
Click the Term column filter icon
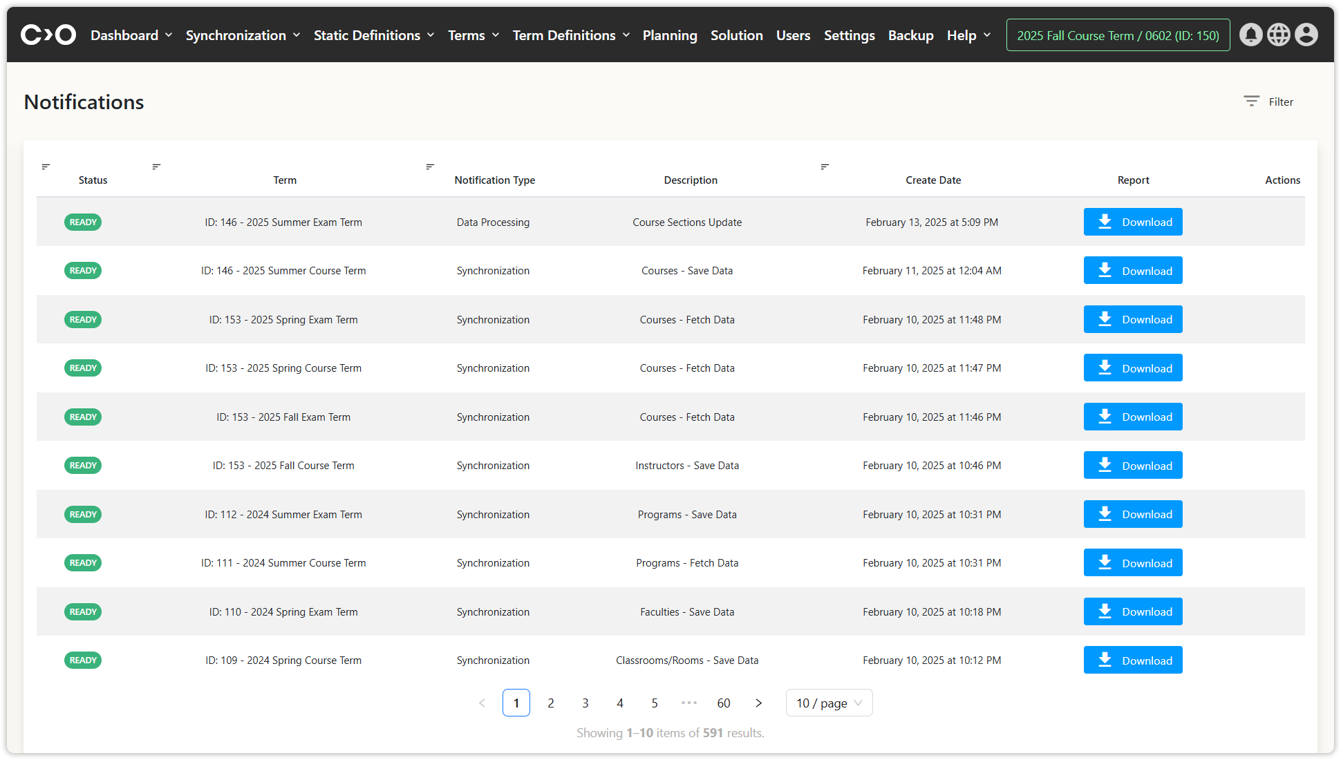[x=156, y=167]
